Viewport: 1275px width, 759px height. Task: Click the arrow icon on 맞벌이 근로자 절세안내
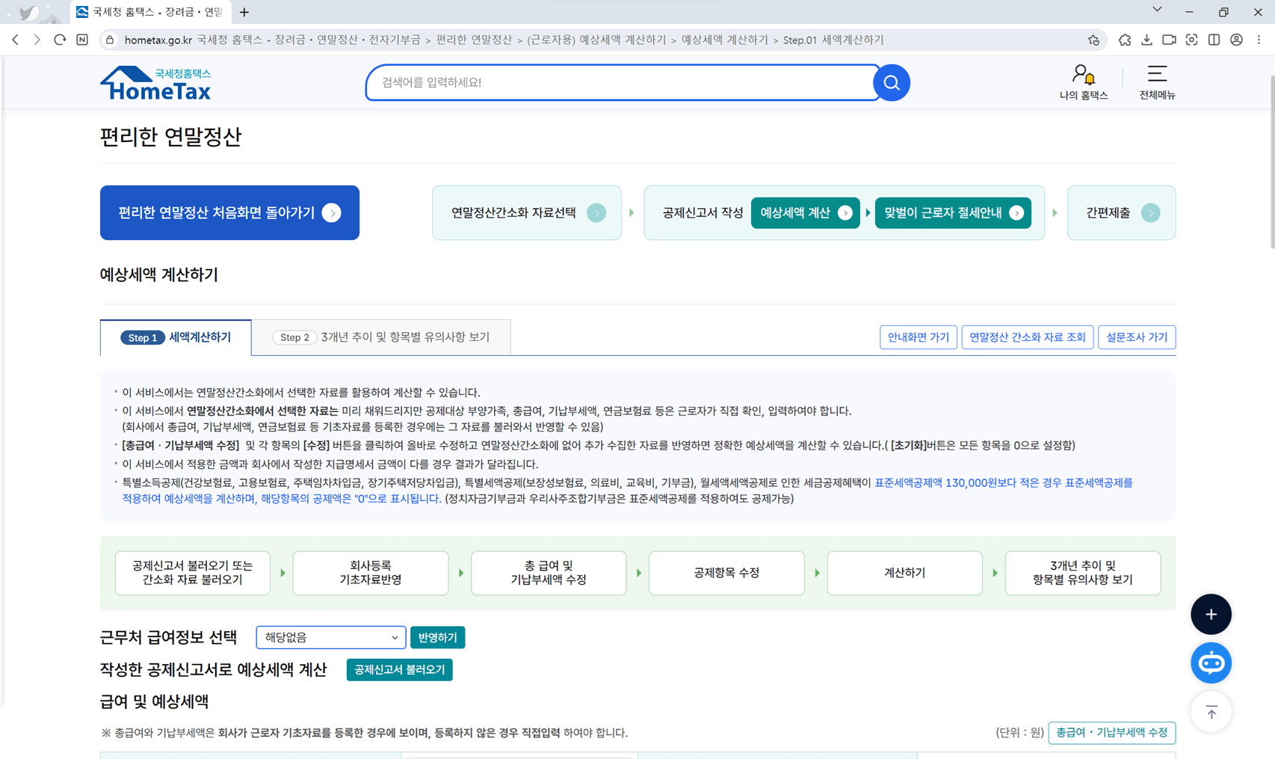1016,212
